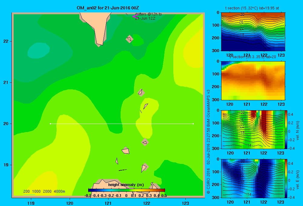Image resolution: width=303 pixels, height=206 pixels.
Task: Open the salinity section plot
Action: (x=253, y=81)
